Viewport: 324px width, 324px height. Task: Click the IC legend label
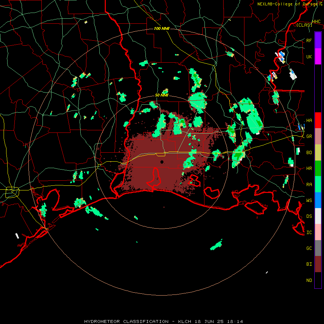(309, 233)
